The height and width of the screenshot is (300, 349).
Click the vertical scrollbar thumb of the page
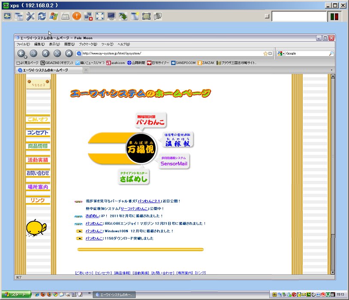pyautogui.click(x=333, y=156)
